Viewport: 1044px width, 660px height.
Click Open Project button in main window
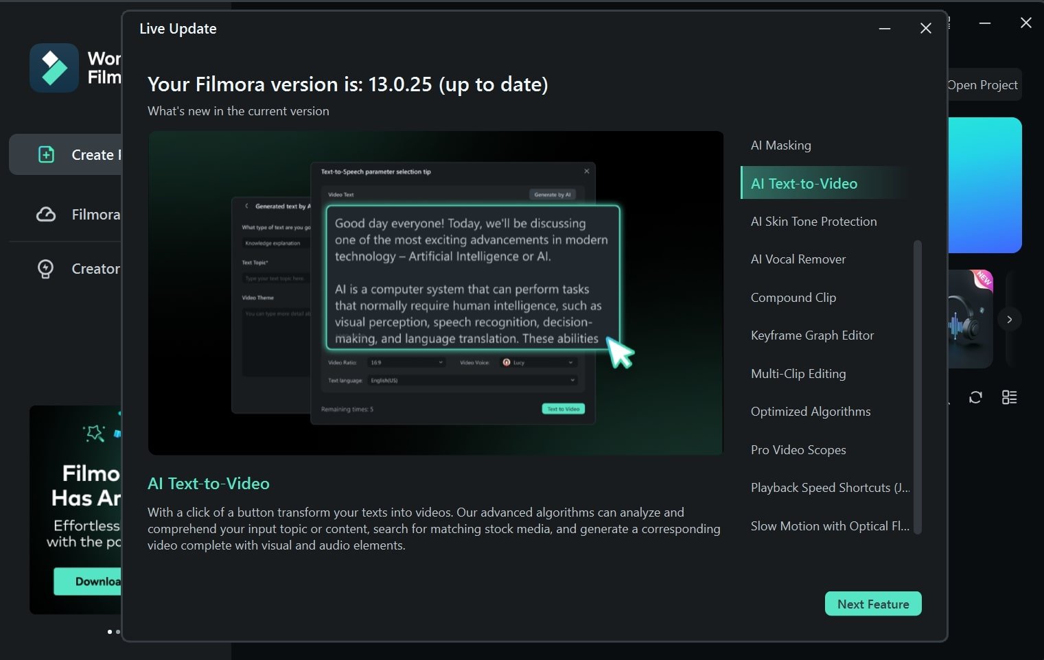(982, 85)
